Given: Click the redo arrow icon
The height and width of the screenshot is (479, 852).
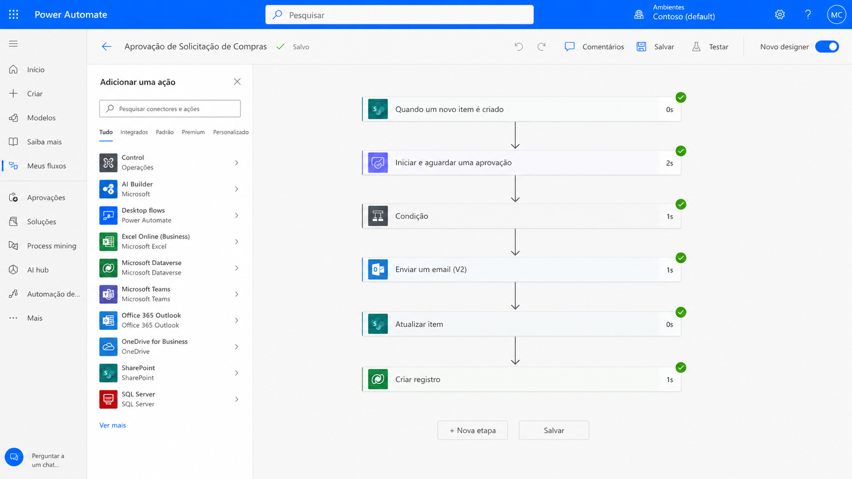Looking at the screenshot, I should point(542,47).
